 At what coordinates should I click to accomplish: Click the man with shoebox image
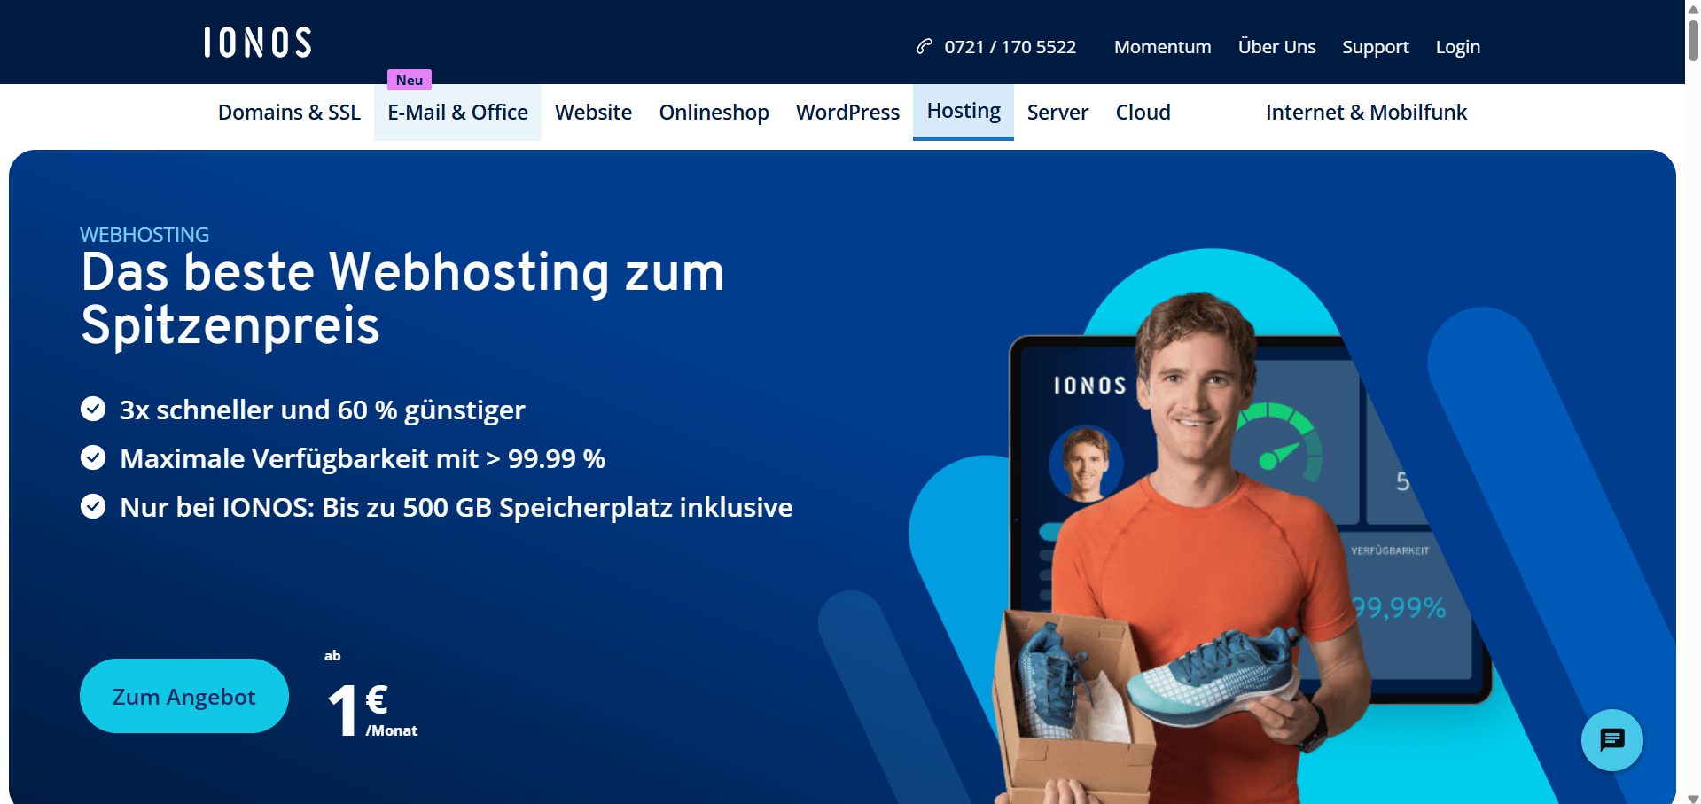[x=1188, y=550]
